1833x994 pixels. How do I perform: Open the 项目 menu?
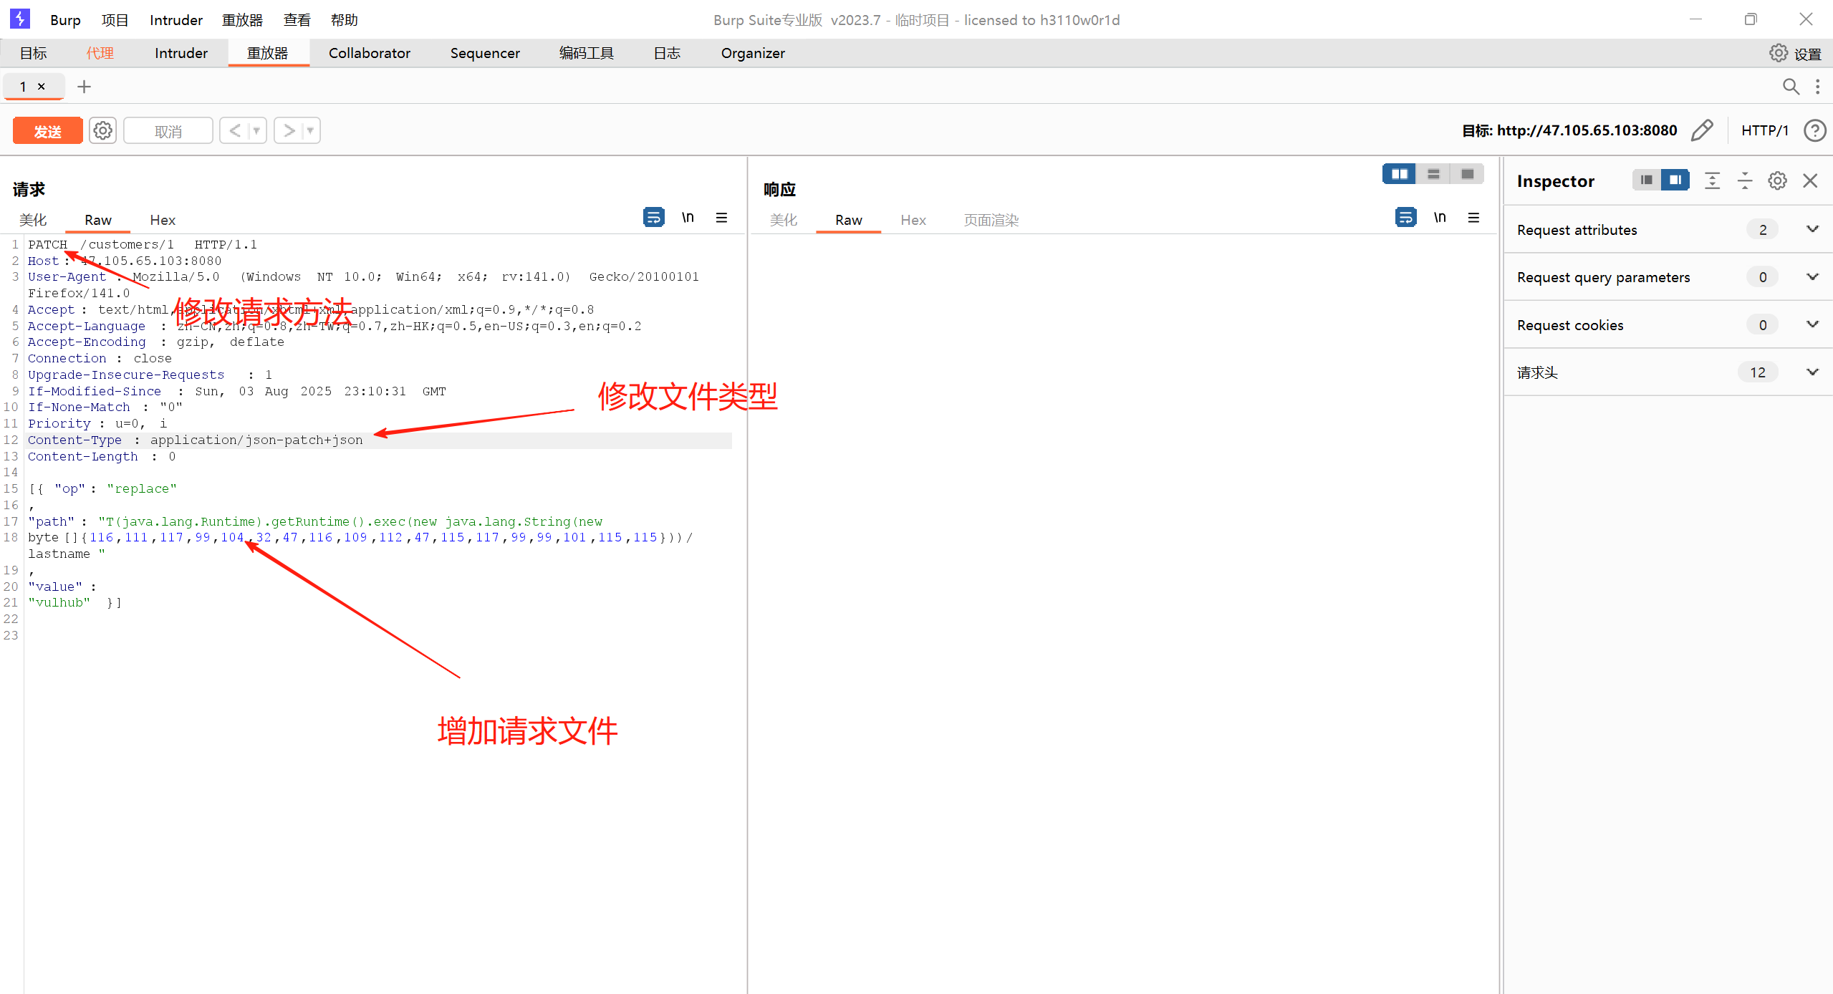[115, 20]
